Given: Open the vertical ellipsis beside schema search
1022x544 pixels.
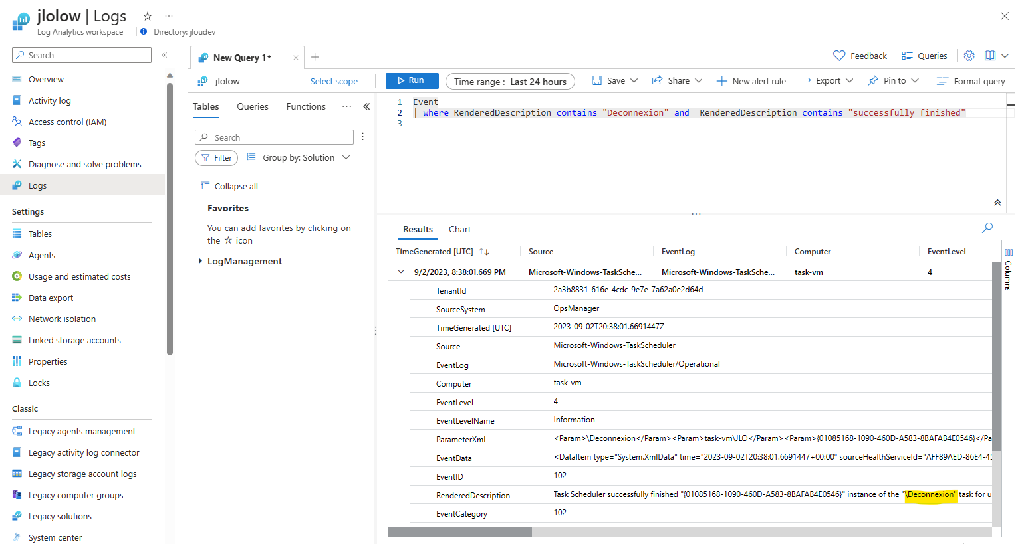Looking at the screenshot, I should [362, 137].
